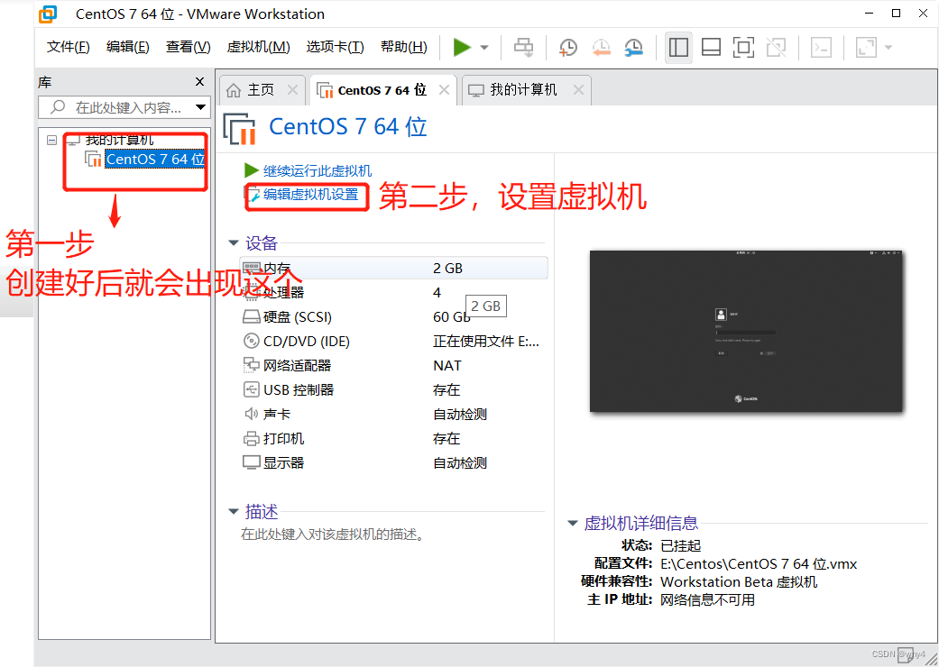Select the 声卡 device row

(393, 414)
